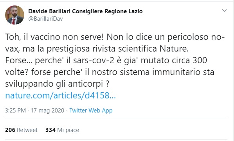Open the nature.com/articles/d4158… link
This screenshot has width=234, height=141.
[60, 95]
